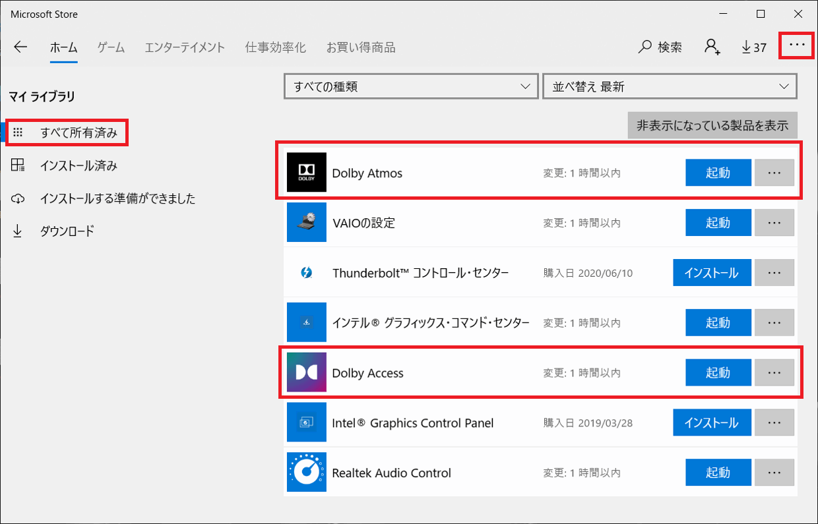Click the Dolby Access app name
This screenshot has width=818, height=524.
pos(368,373)
